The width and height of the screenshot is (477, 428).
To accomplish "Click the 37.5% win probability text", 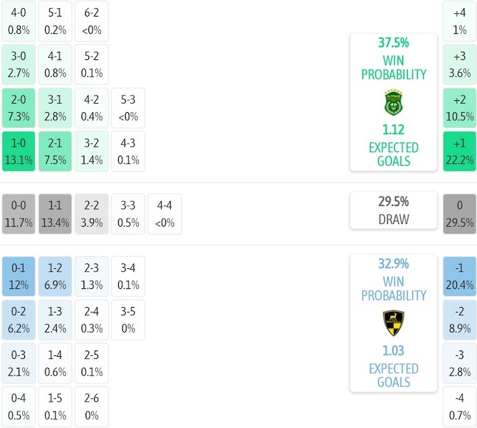I will (x=393, y=42).
